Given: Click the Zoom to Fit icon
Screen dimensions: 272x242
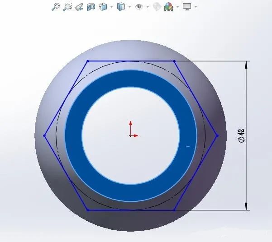Looking at the screenshot, I should [56, 7].
